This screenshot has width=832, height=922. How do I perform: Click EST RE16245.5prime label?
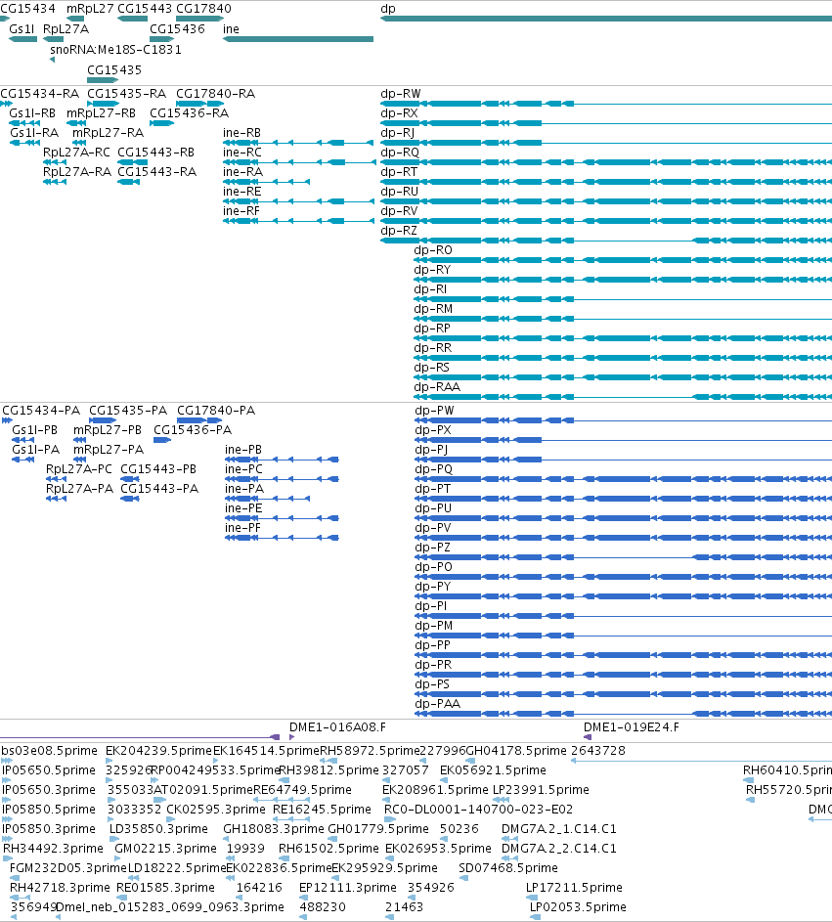(x=322, y=810)
